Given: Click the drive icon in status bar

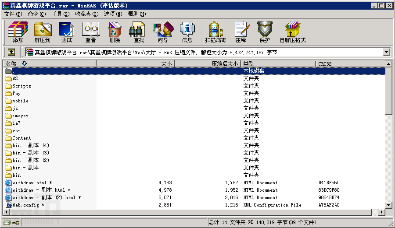Looking at the screenshot, I should [x=7, y=222].
